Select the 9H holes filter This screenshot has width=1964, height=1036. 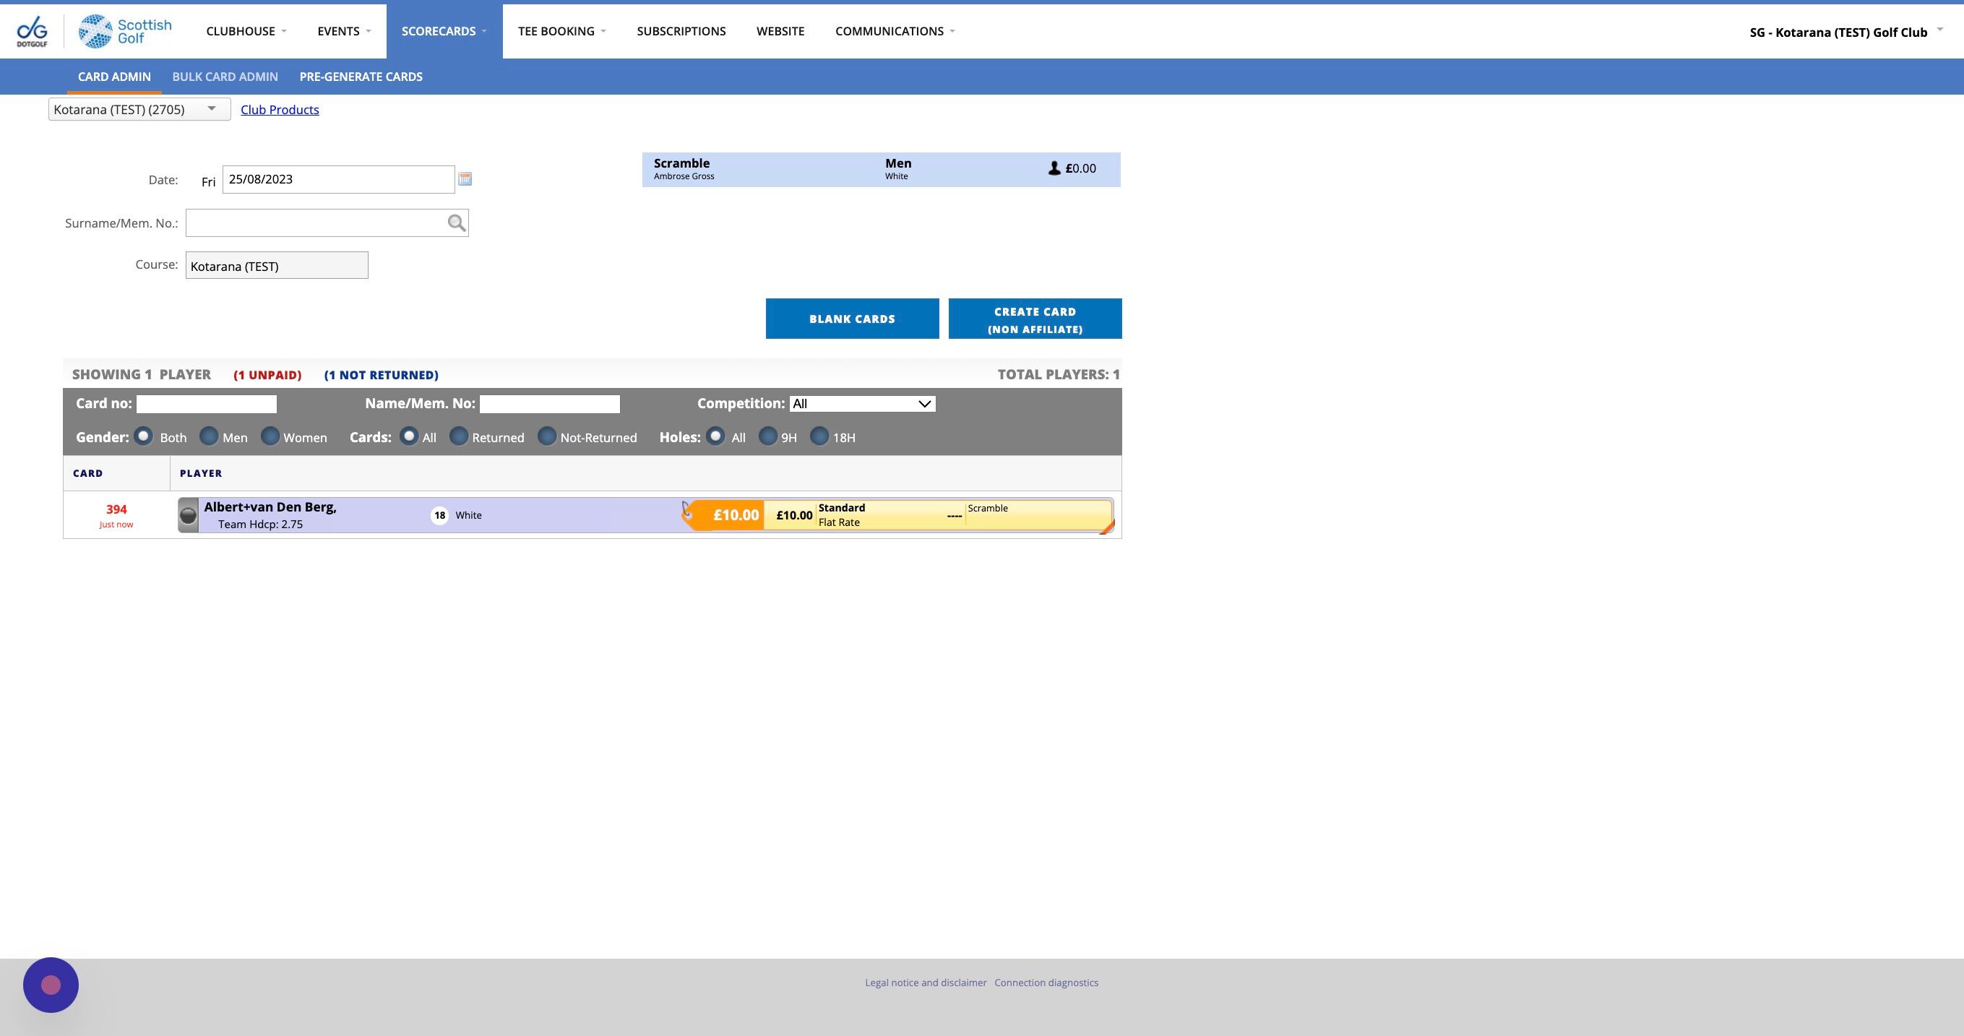tap(768, 436)
